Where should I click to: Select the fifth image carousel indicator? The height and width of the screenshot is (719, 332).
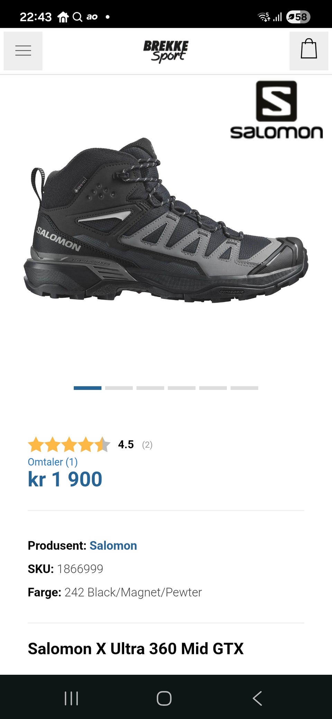[x=213, y=388]
